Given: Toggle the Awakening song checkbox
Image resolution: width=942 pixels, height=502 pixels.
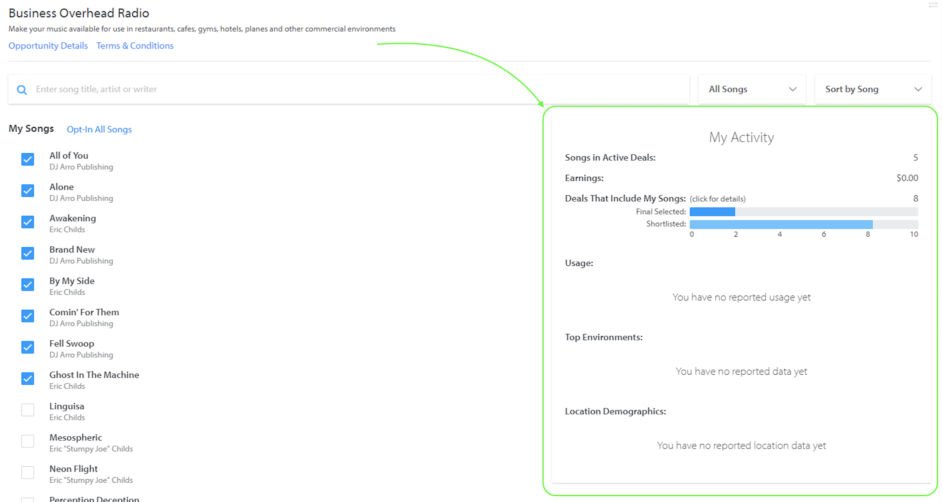Looking at the screenshot, I should [x=28, y=222].
